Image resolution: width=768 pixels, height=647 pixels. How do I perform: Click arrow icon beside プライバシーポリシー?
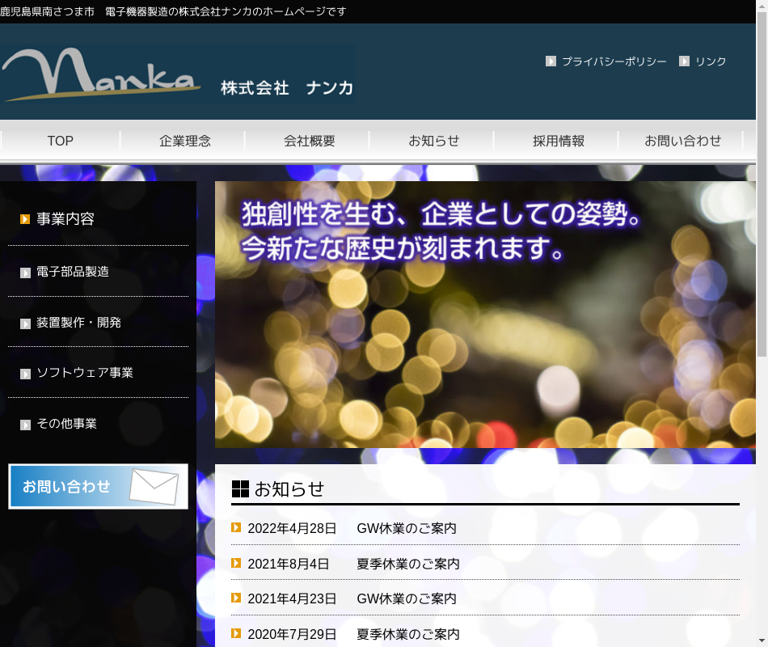[x=551, y=61]
